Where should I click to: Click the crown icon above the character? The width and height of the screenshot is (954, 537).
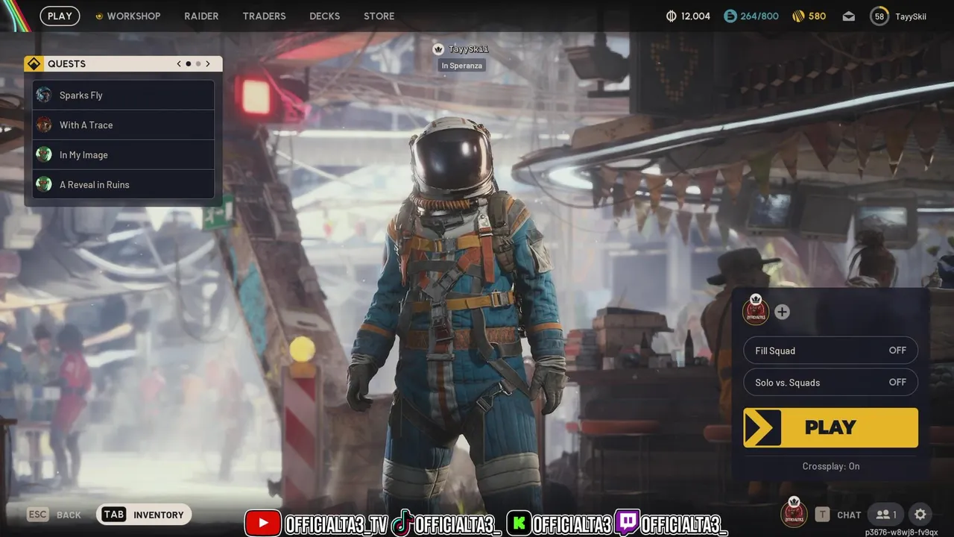tap(438, 49)
